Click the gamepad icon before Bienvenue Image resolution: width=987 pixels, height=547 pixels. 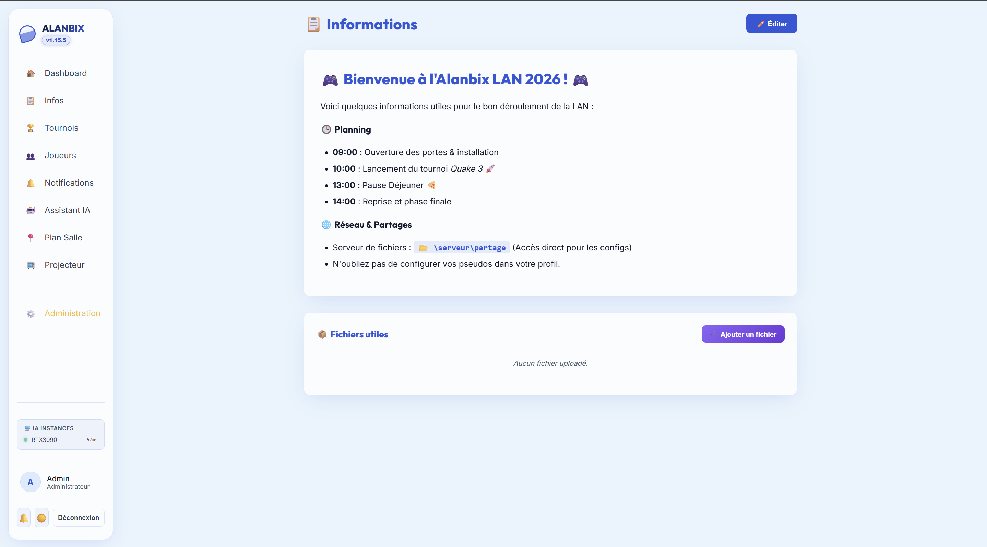tap(330, 80)
